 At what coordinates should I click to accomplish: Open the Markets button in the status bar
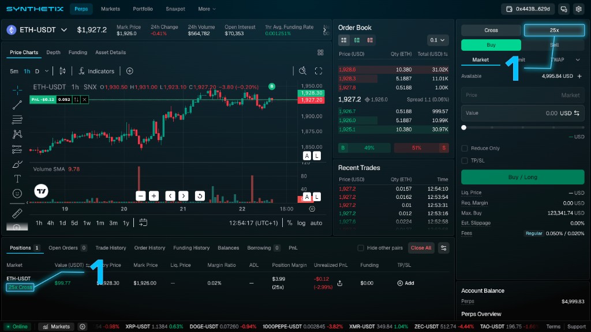tap(56, 327)
